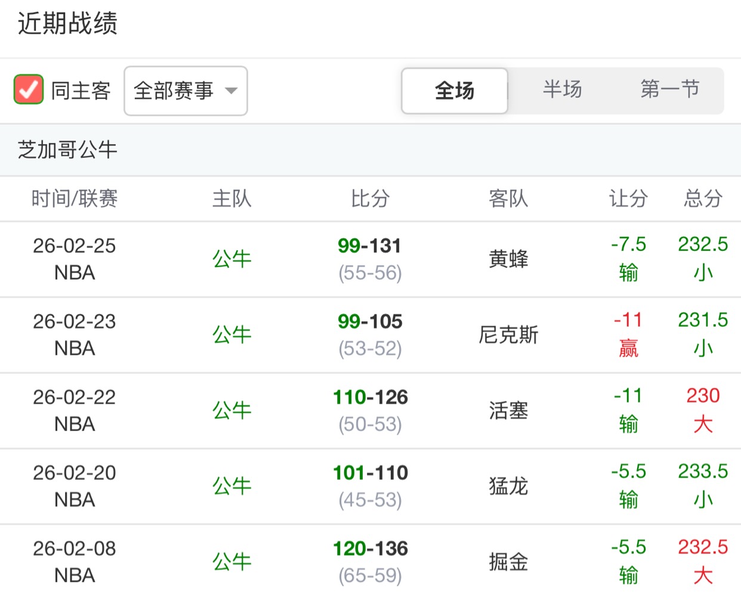The width and height of the screenshot is (741, 592).
Task: Open the 110-126 score against 活塞
Action: point(370,397)
